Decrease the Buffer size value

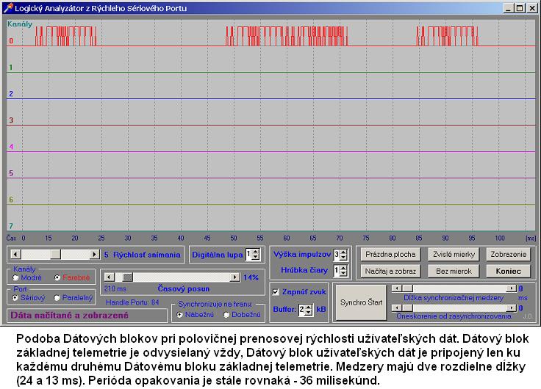pyautogui.click(x=309, y=313)
